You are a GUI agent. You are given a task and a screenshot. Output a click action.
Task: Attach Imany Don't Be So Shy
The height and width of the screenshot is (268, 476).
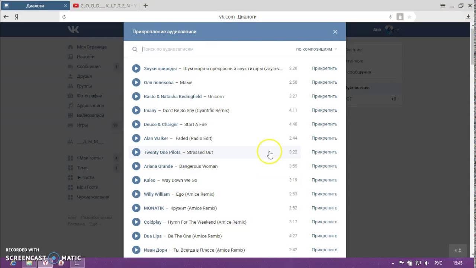[324, 110]
